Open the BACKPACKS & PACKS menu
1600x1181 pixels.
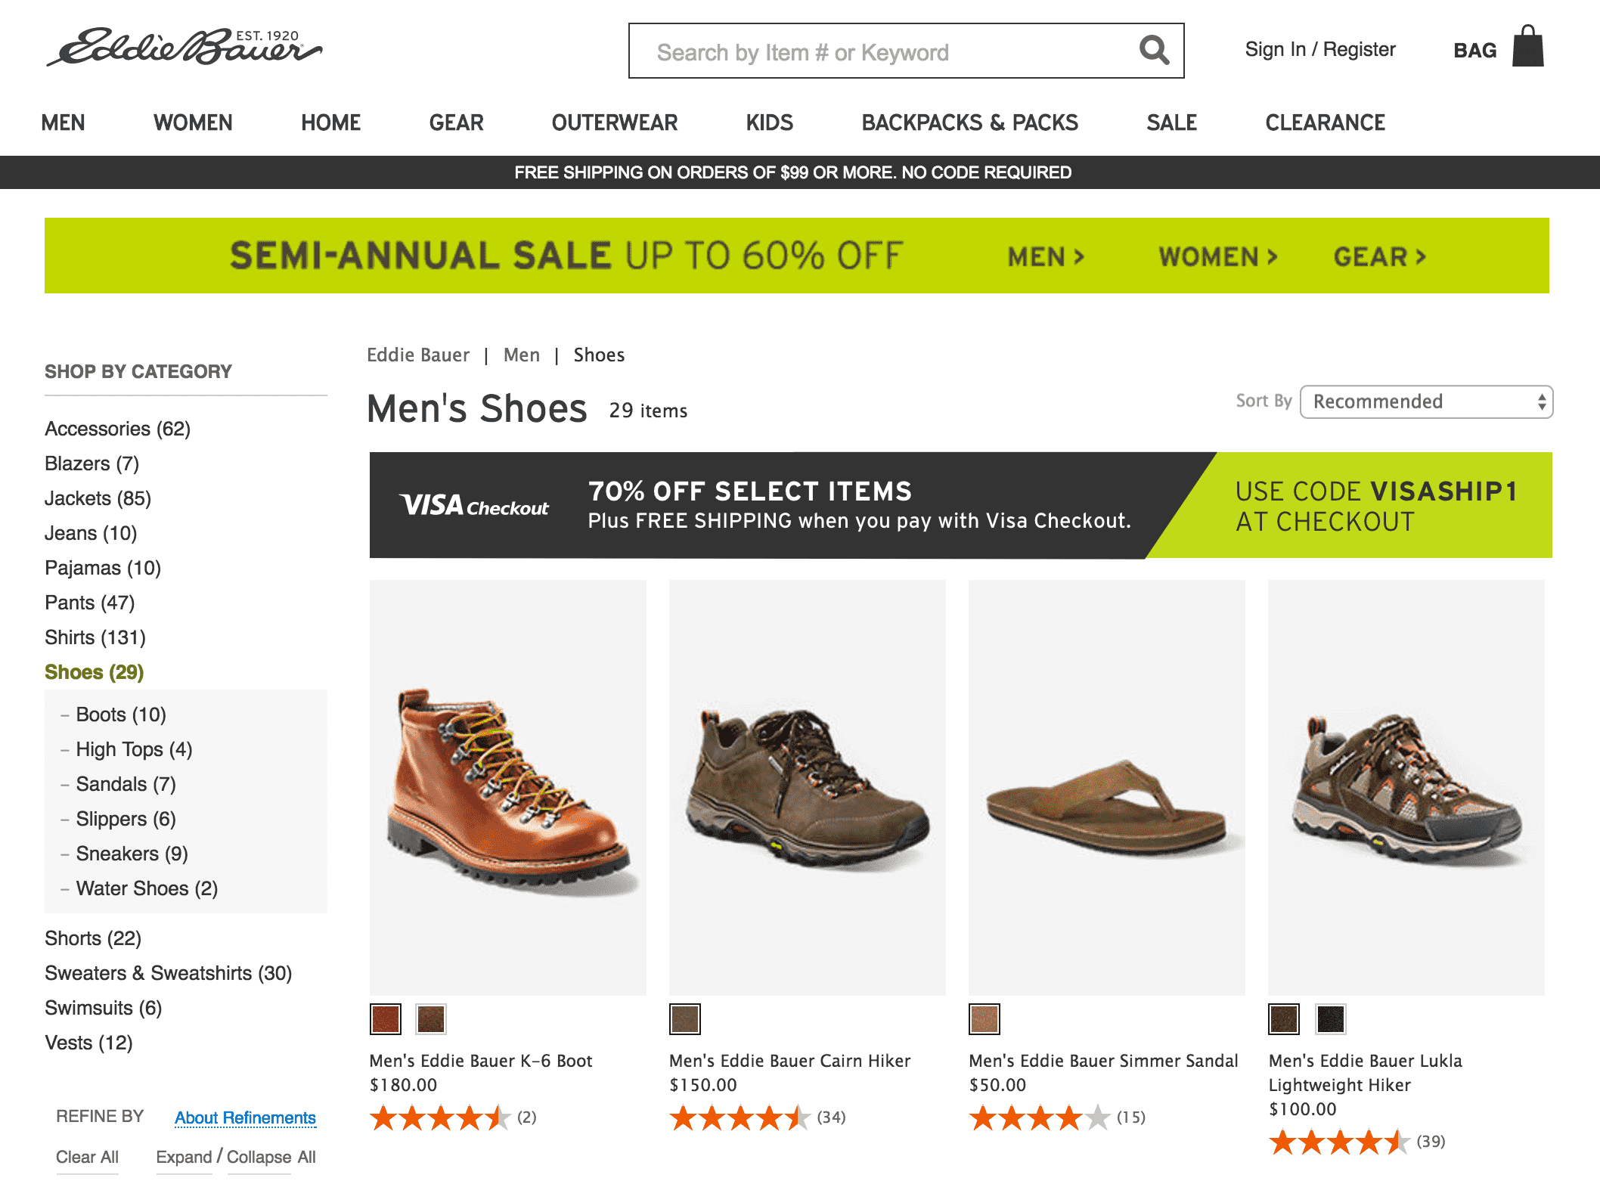pyautogui.click(x=969, y=122)
